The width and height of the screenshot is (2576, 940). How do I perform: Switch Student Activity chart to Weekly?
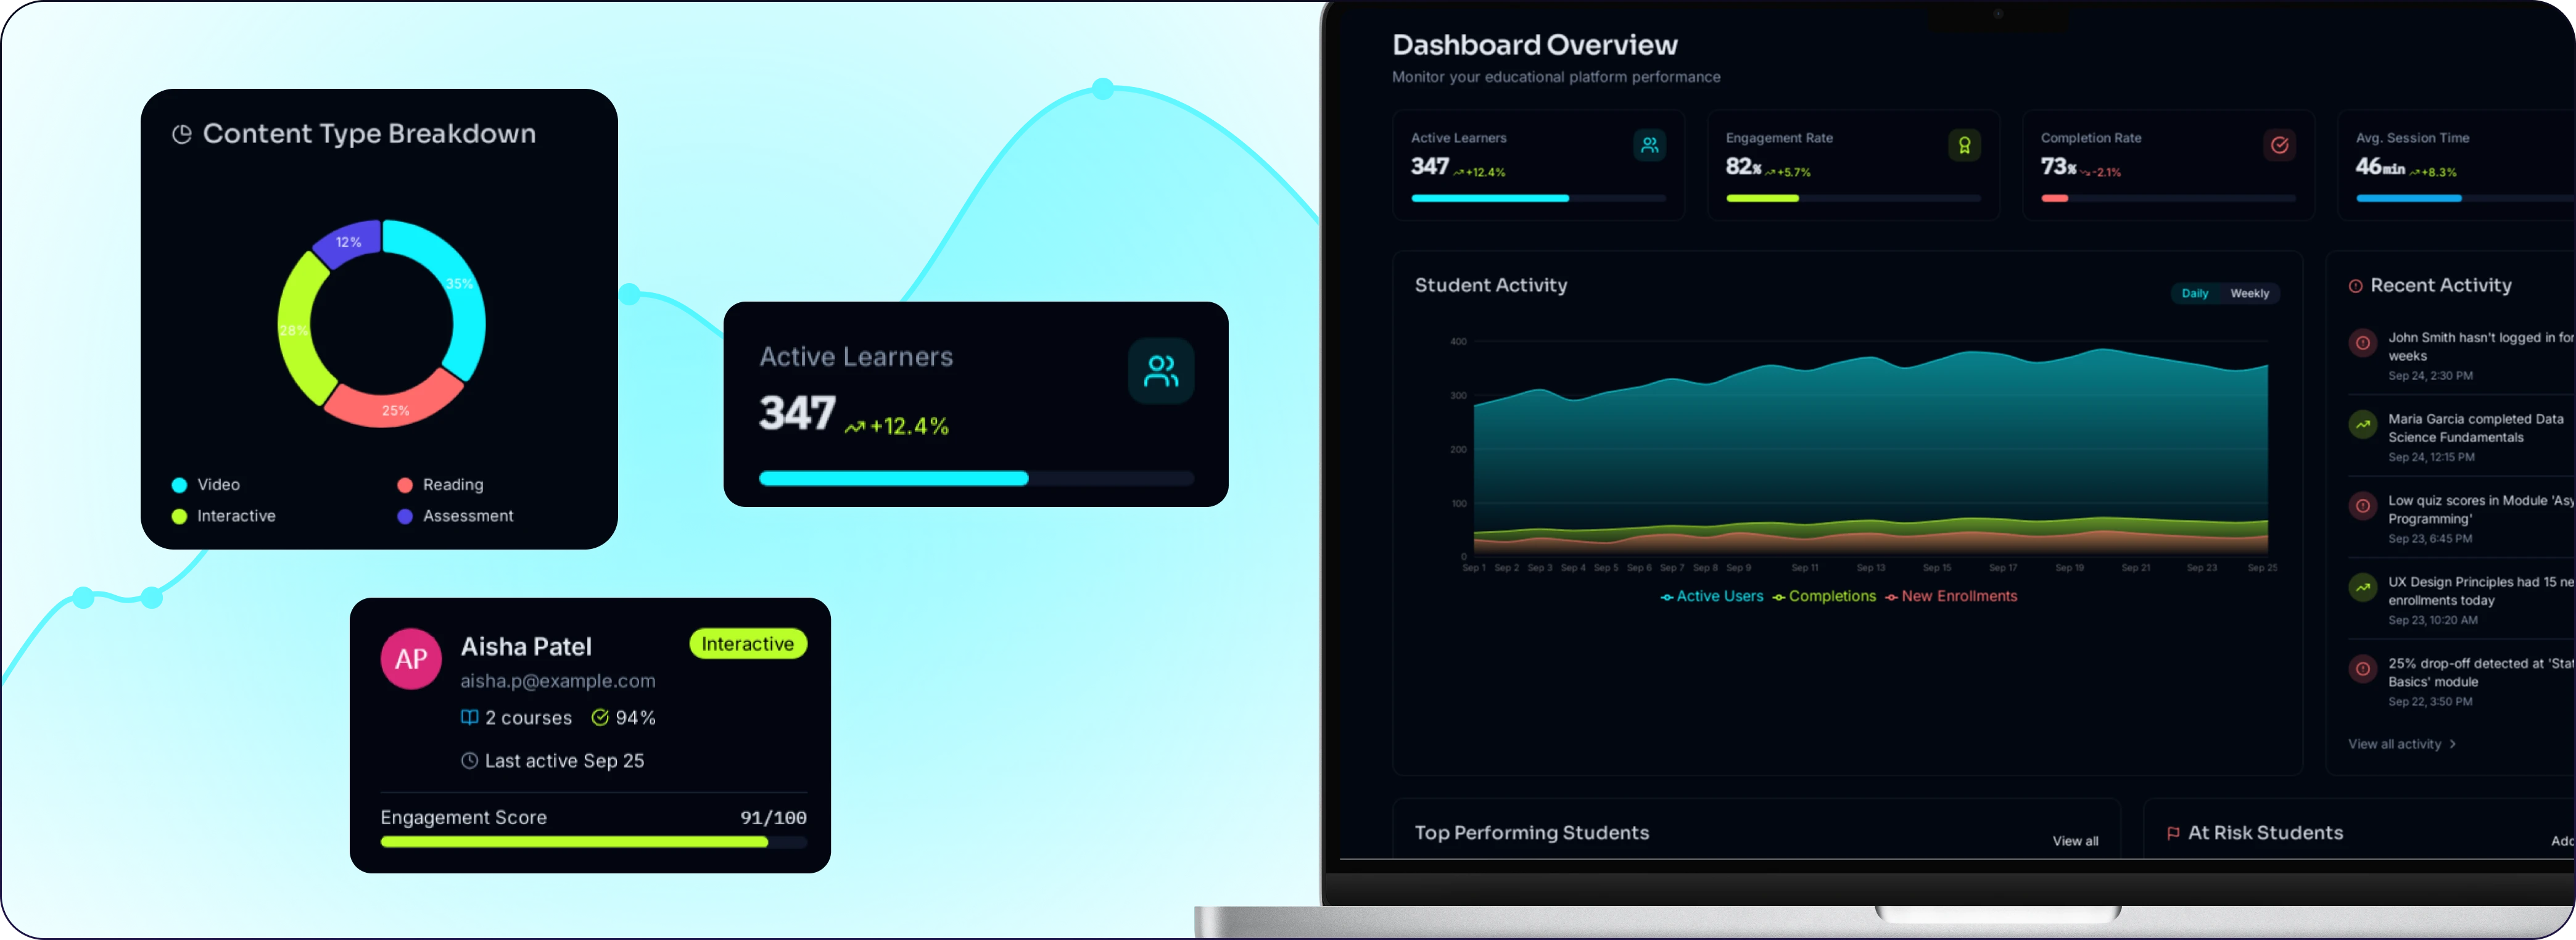tap(2249, 293)
